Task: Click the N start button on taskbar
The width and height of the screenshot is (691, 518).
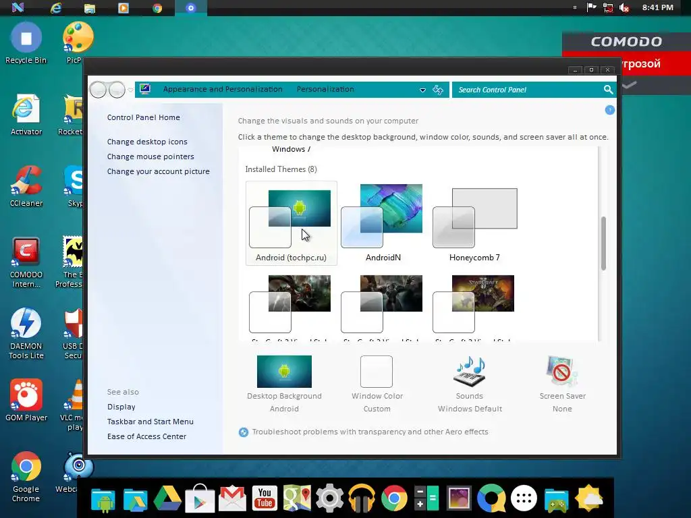Action: 18,7
